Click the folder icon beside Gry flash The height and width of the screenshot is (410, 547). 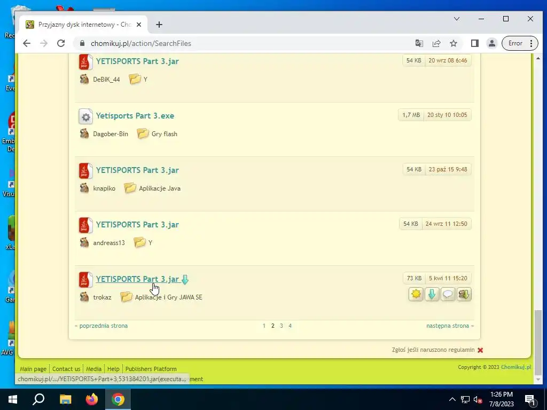tap(142, 133)
